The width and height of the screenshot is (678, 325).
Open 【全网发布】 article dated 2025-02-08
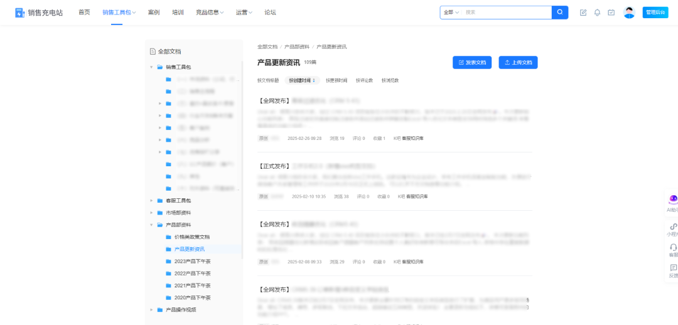(x=308, y=225)
